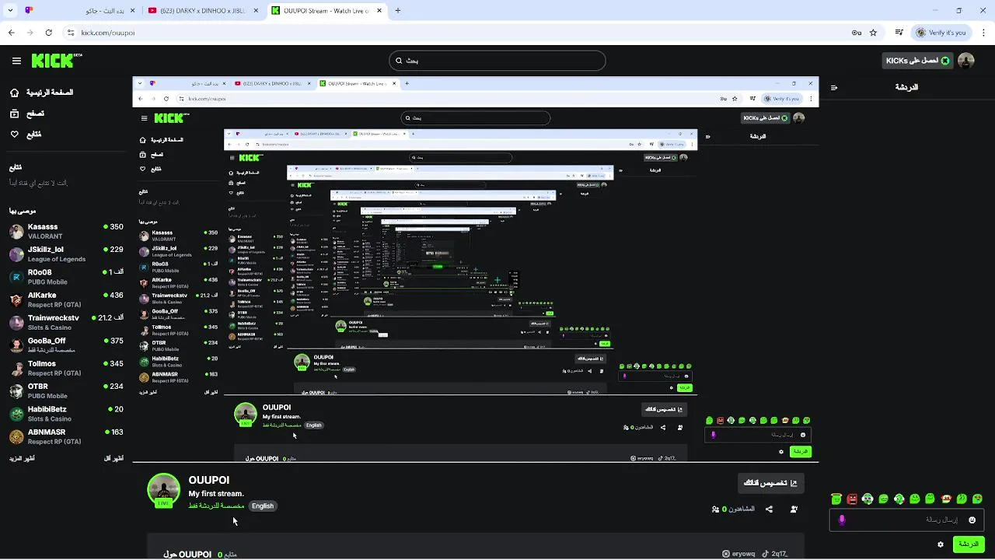Click OTBR channel avatar
Viewport: 995px width, 560px height.
point(16,390)
